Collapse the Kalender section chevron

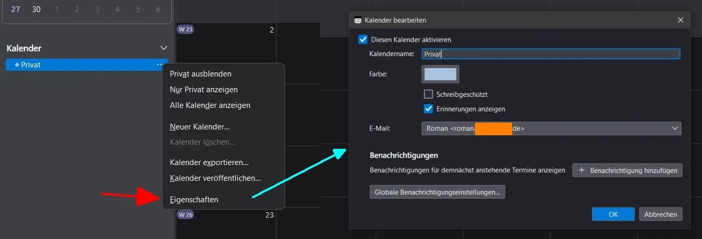coord(164,48)
